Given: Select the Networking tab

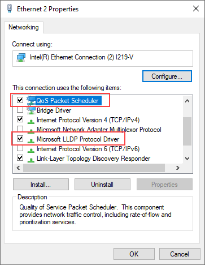Looking at the screenshot, I should [x=24, y=27].
